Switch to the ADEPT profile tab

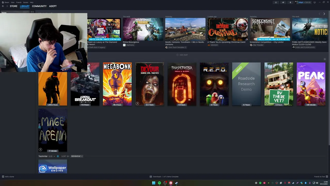coord(53,6)
